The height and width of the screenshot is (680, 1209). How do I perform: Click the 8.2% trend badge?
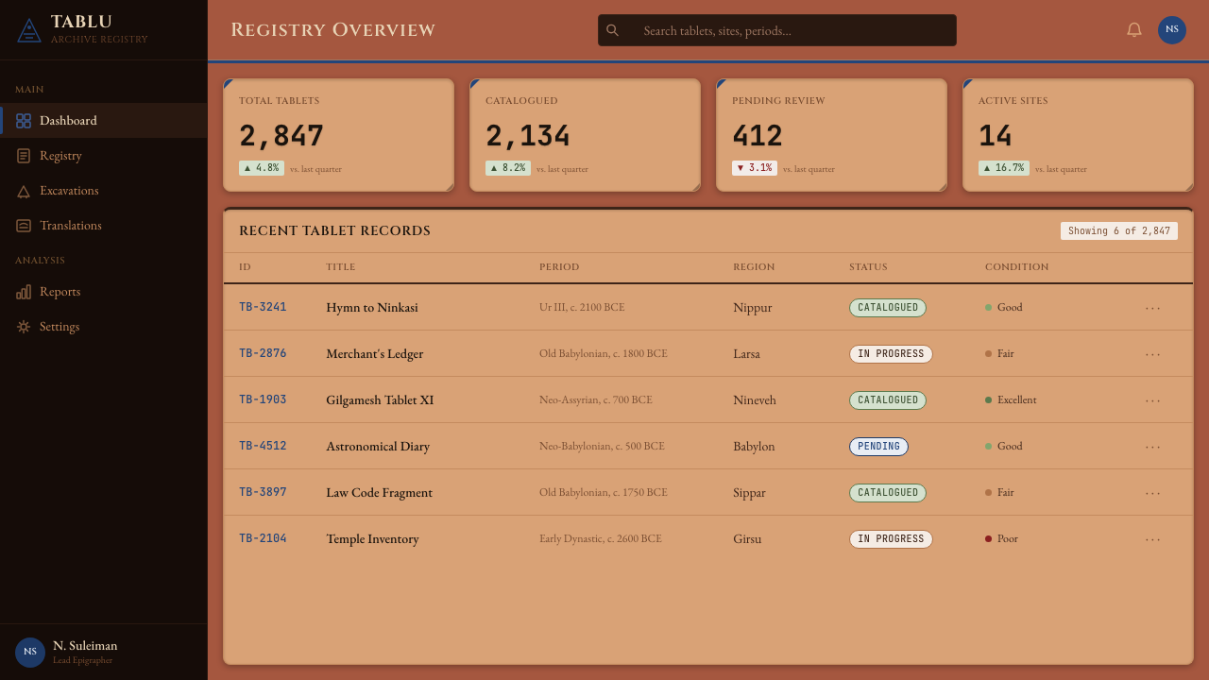tap(508, 168)
